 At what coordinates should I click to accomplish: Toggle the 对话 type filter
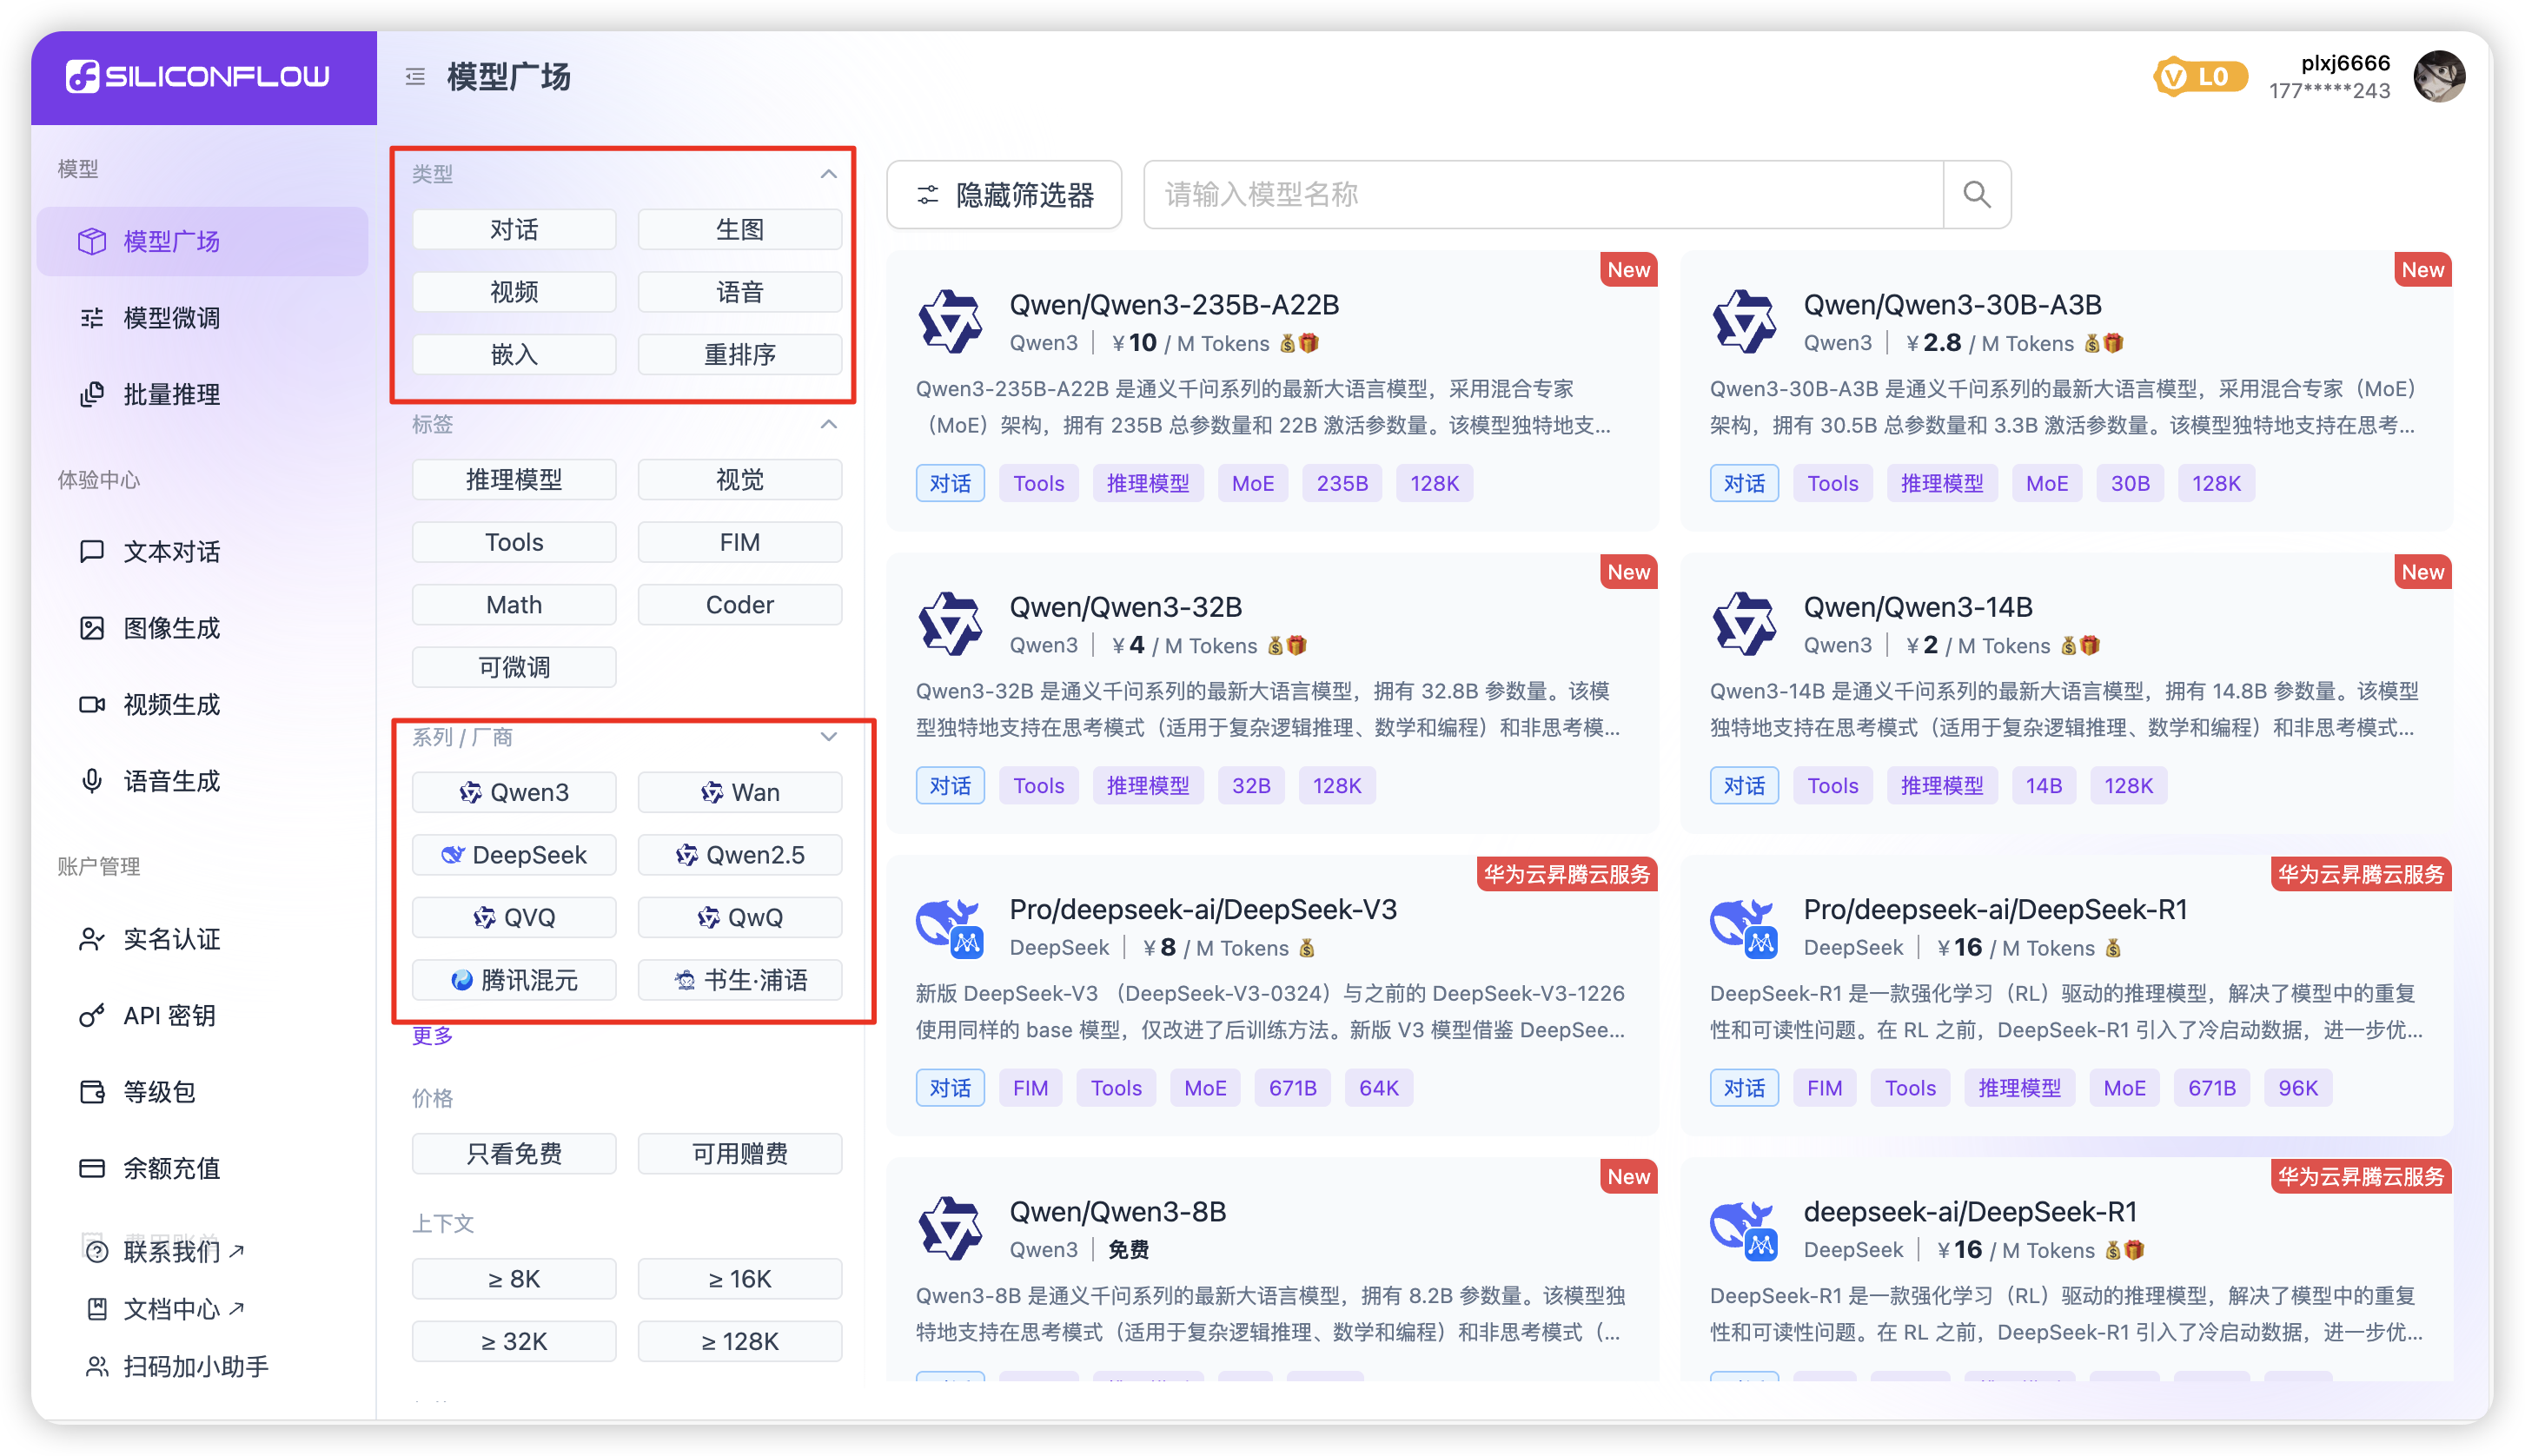coord(514,229)
